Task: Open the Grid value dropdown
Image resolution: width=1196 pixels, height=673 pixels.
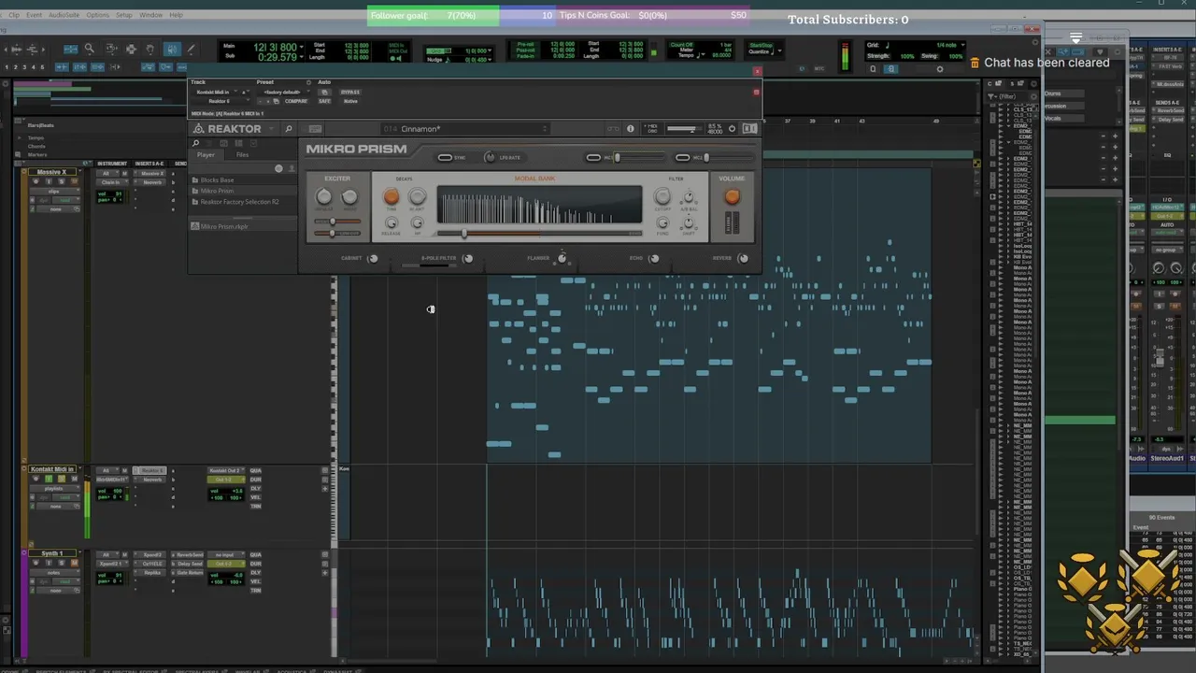Action: click(x=964, y=45)
